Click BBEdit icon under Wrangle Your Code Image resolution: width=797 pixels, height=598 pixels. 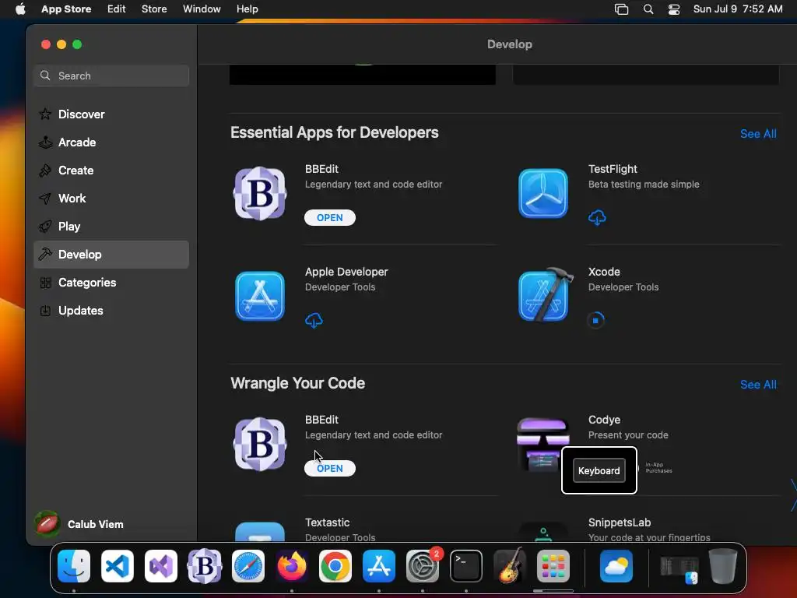click(x=260, y=444)
